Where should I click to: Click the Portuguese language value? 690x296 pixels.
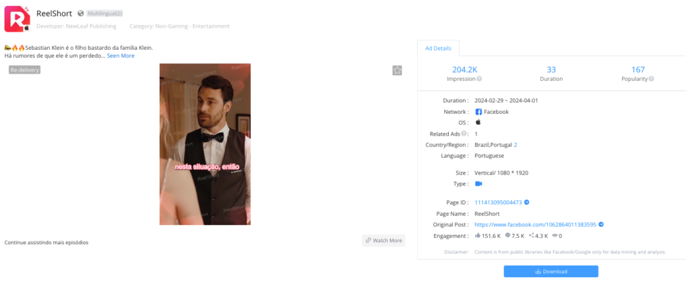(489, 156)
